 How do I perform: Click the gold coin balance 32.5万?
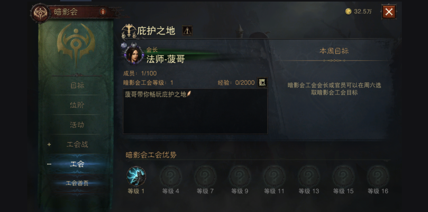358,11
